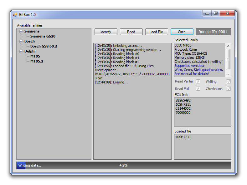Collapse the Bosch family tree node
The height and width of the screenshot is (185, 247).
21,41
